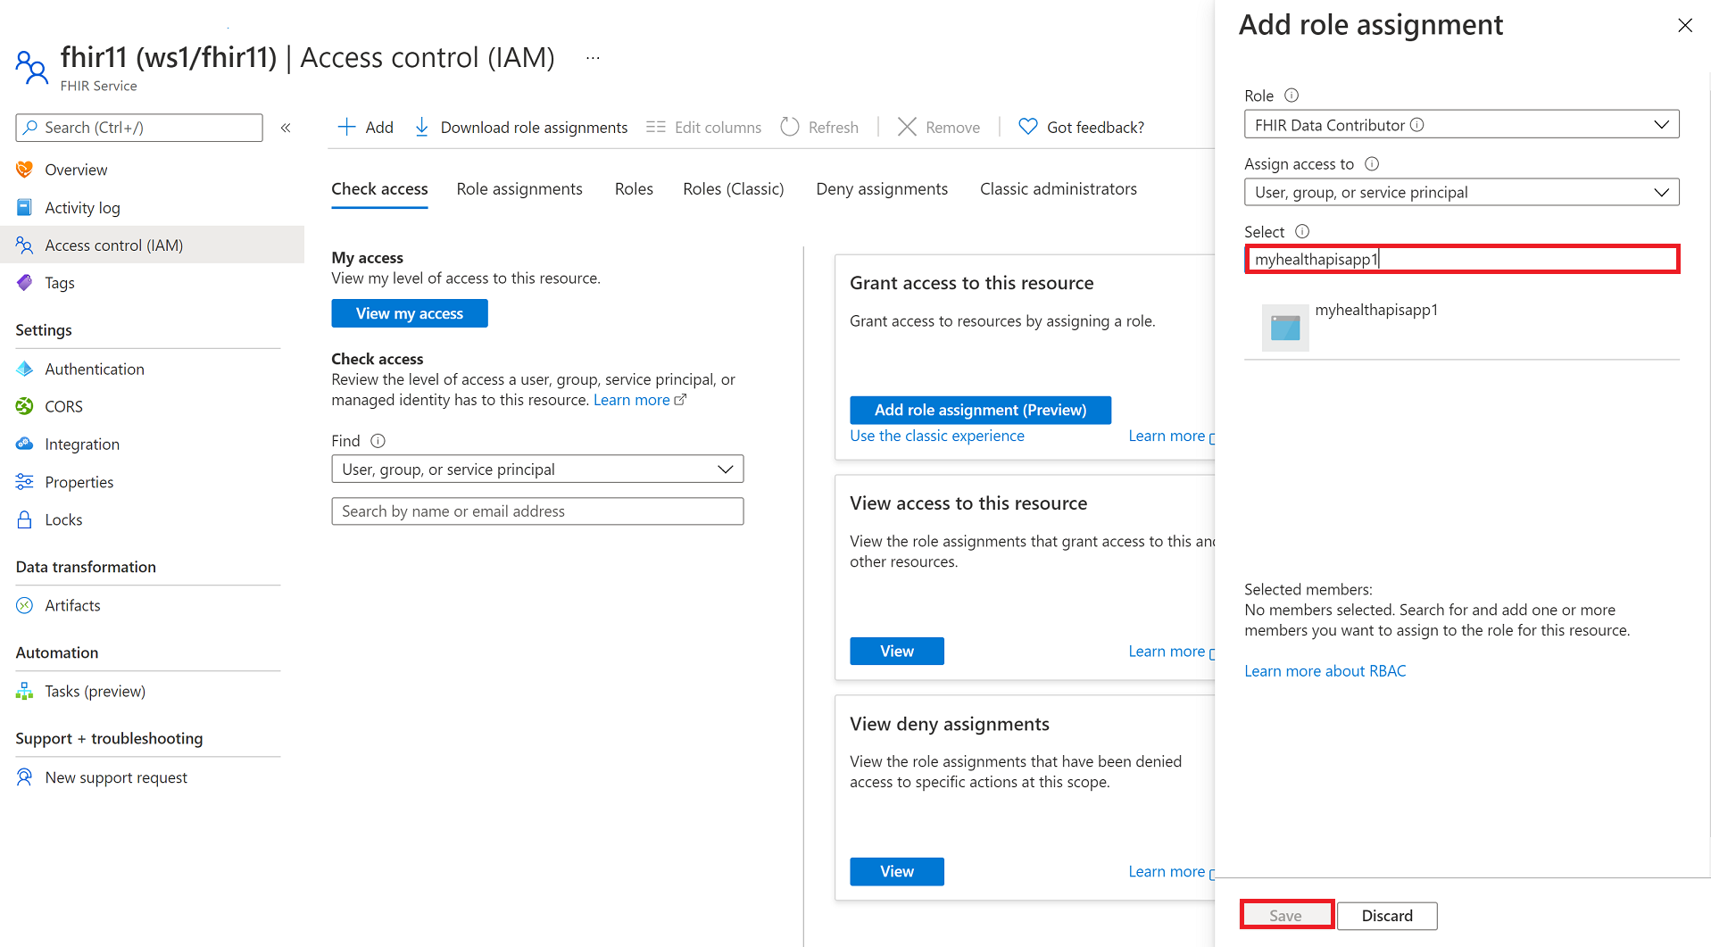Screen dimensions: 1711x947
Task: Click the CORS icon
Action: tap(25, 406)
